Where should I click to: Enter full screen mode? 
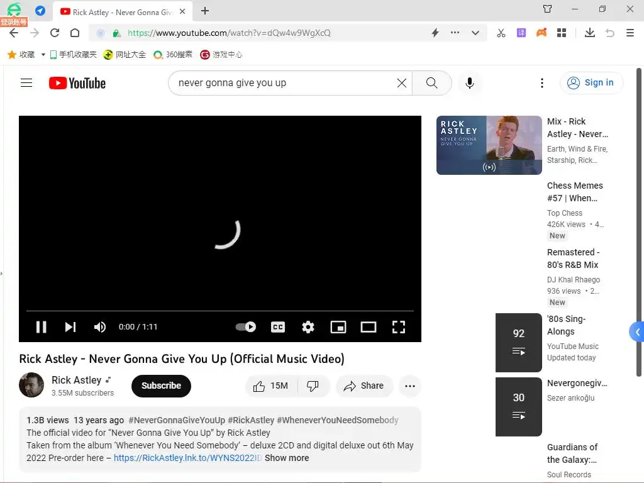[399, 327]
